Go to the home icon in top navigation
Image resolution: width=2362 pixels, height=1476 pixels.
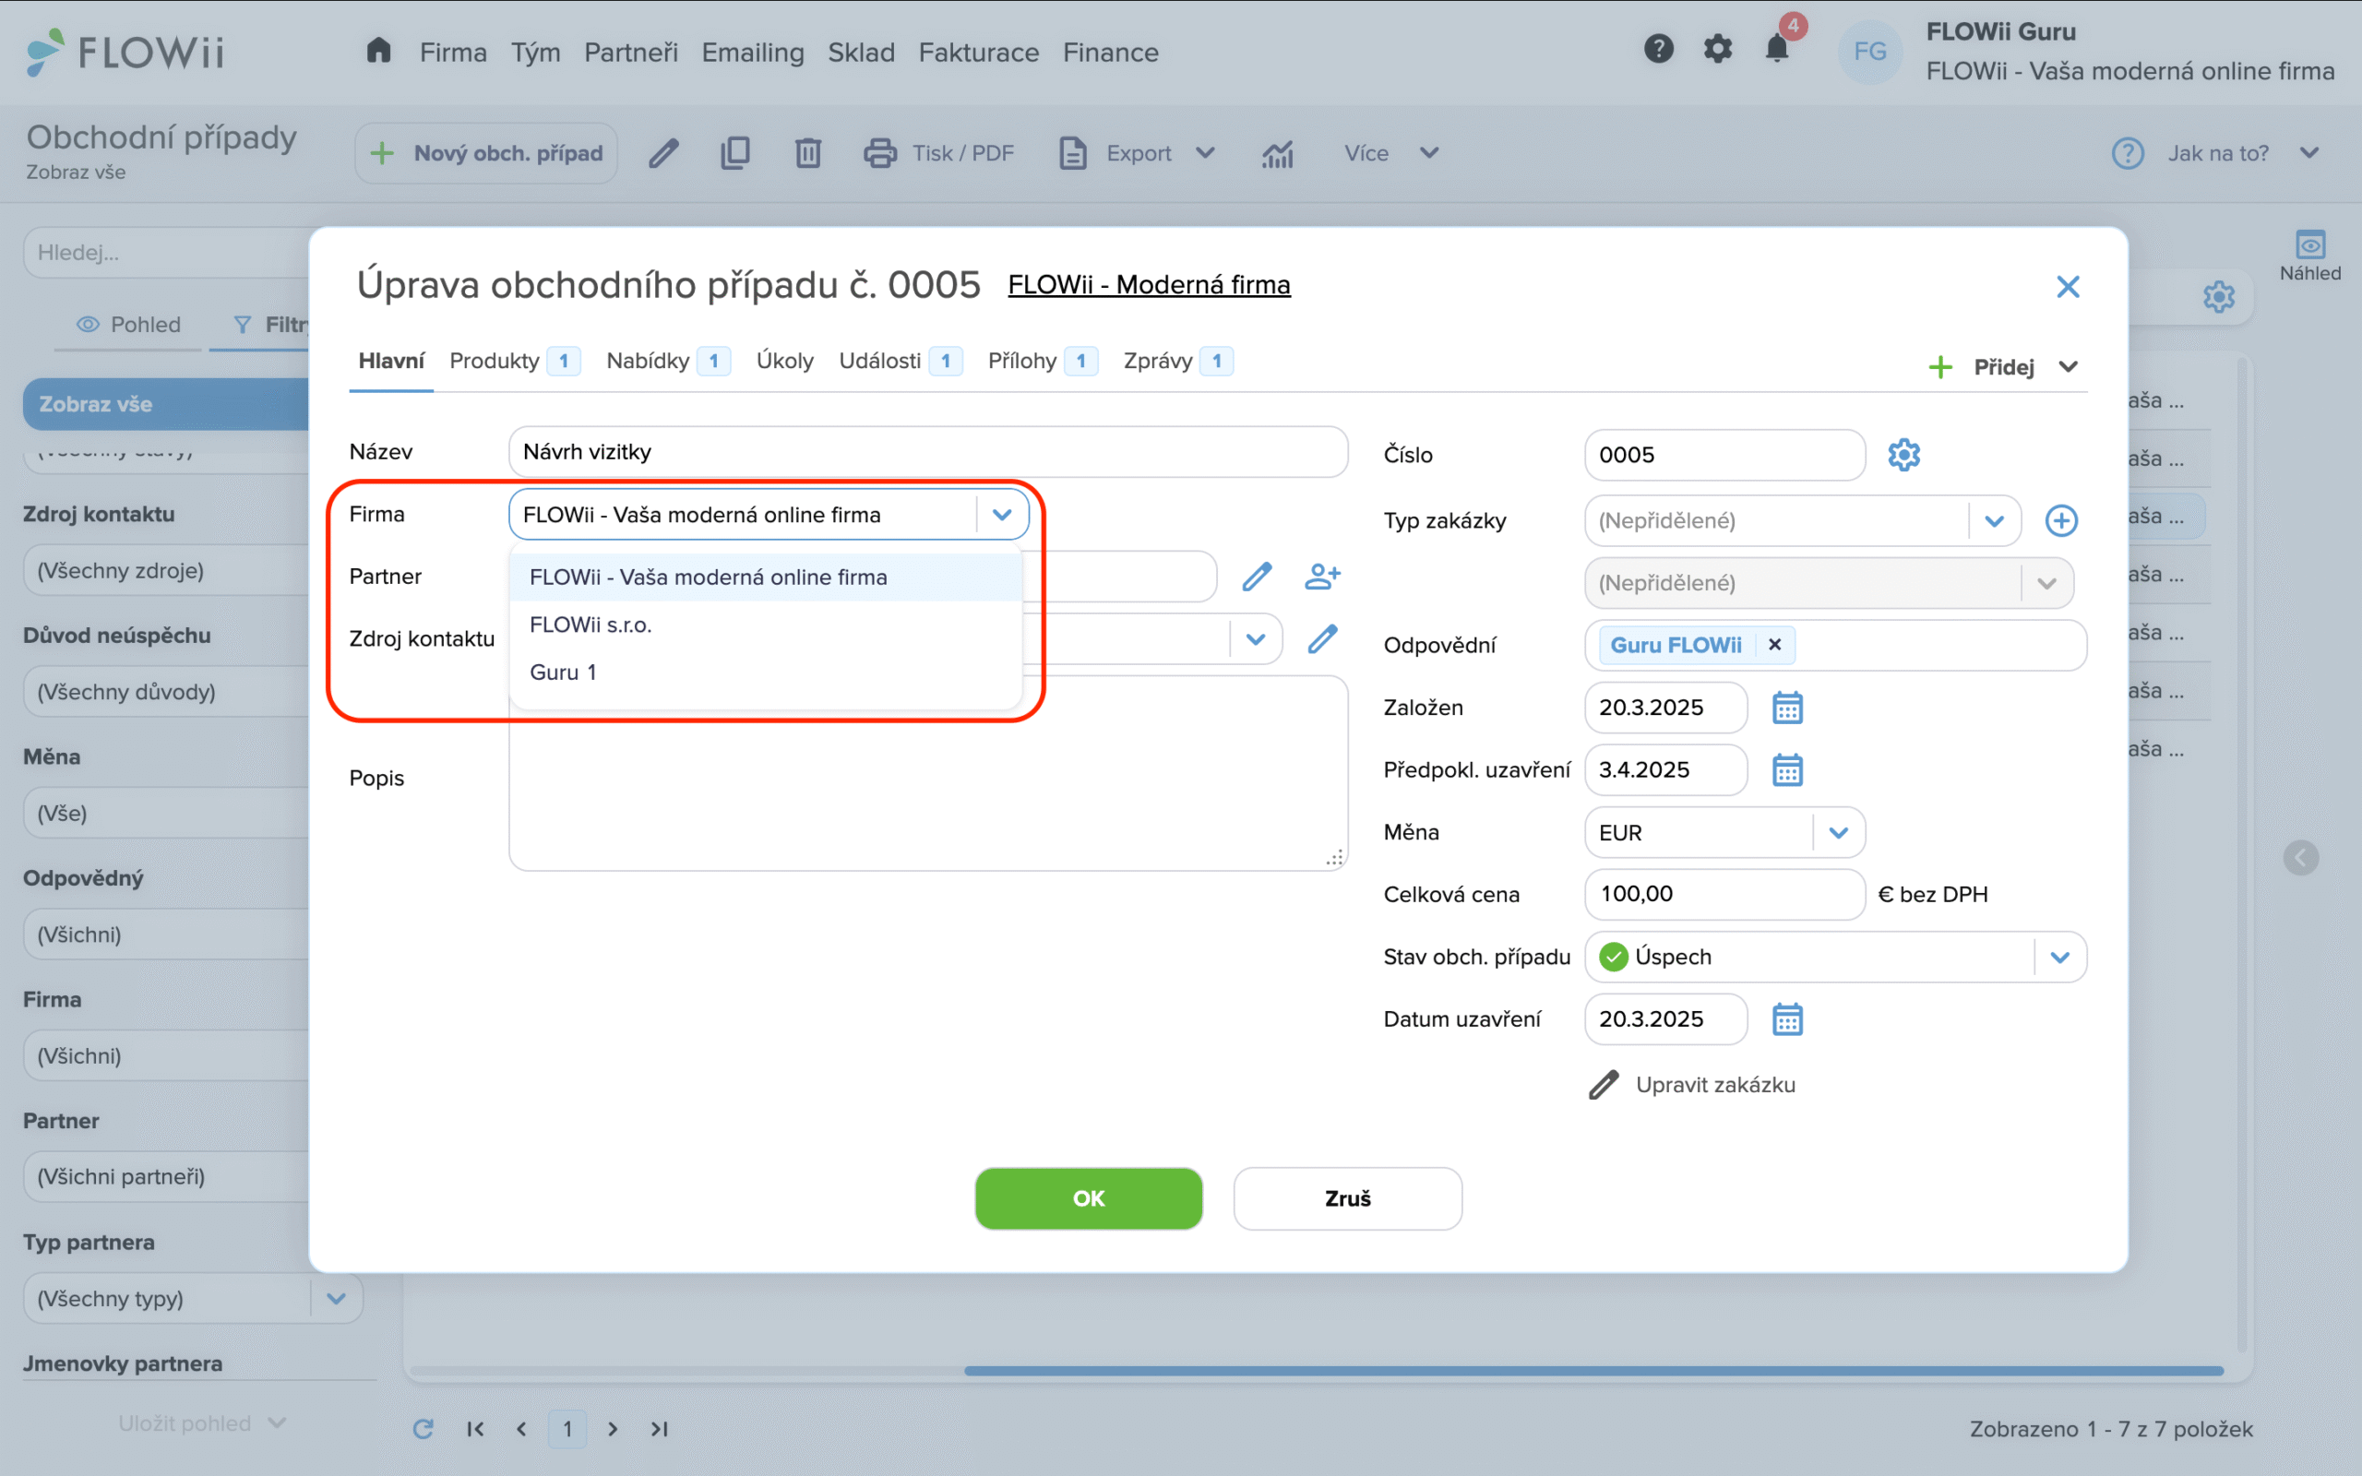[x=378, y=50]
